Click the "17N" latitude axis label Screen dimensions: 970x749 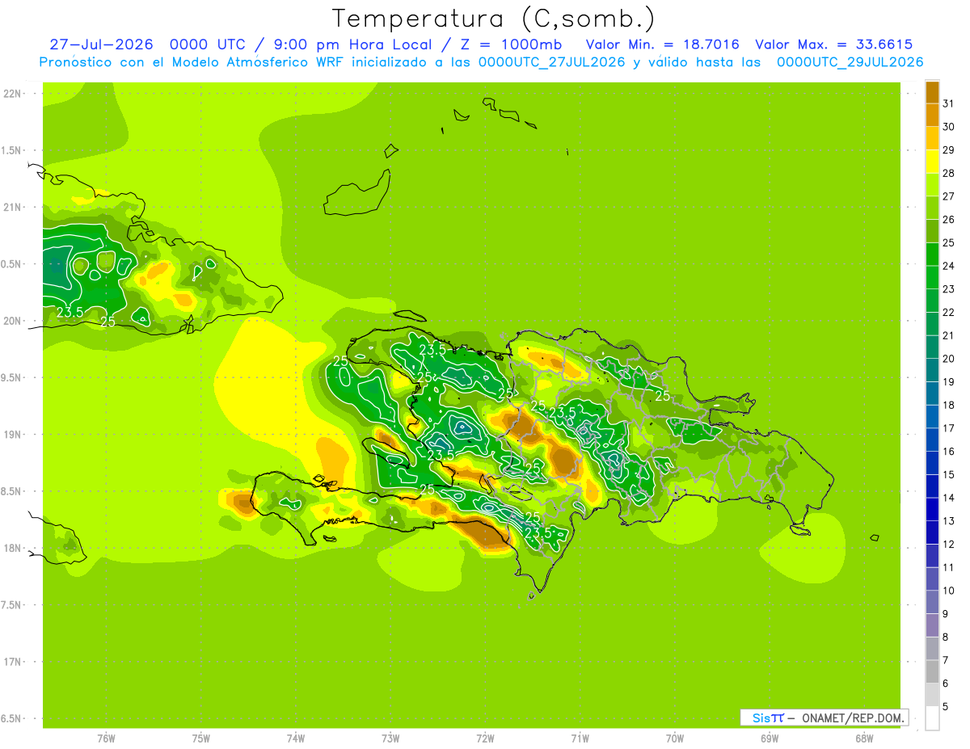pos(11,662)
